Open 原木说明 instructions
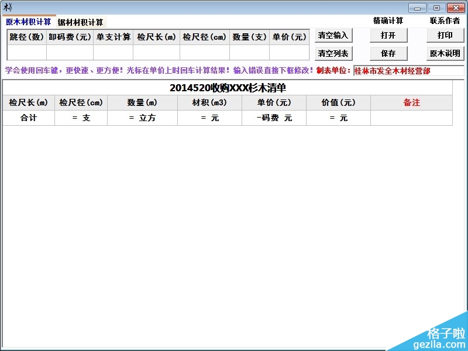 tap(445, 53)
